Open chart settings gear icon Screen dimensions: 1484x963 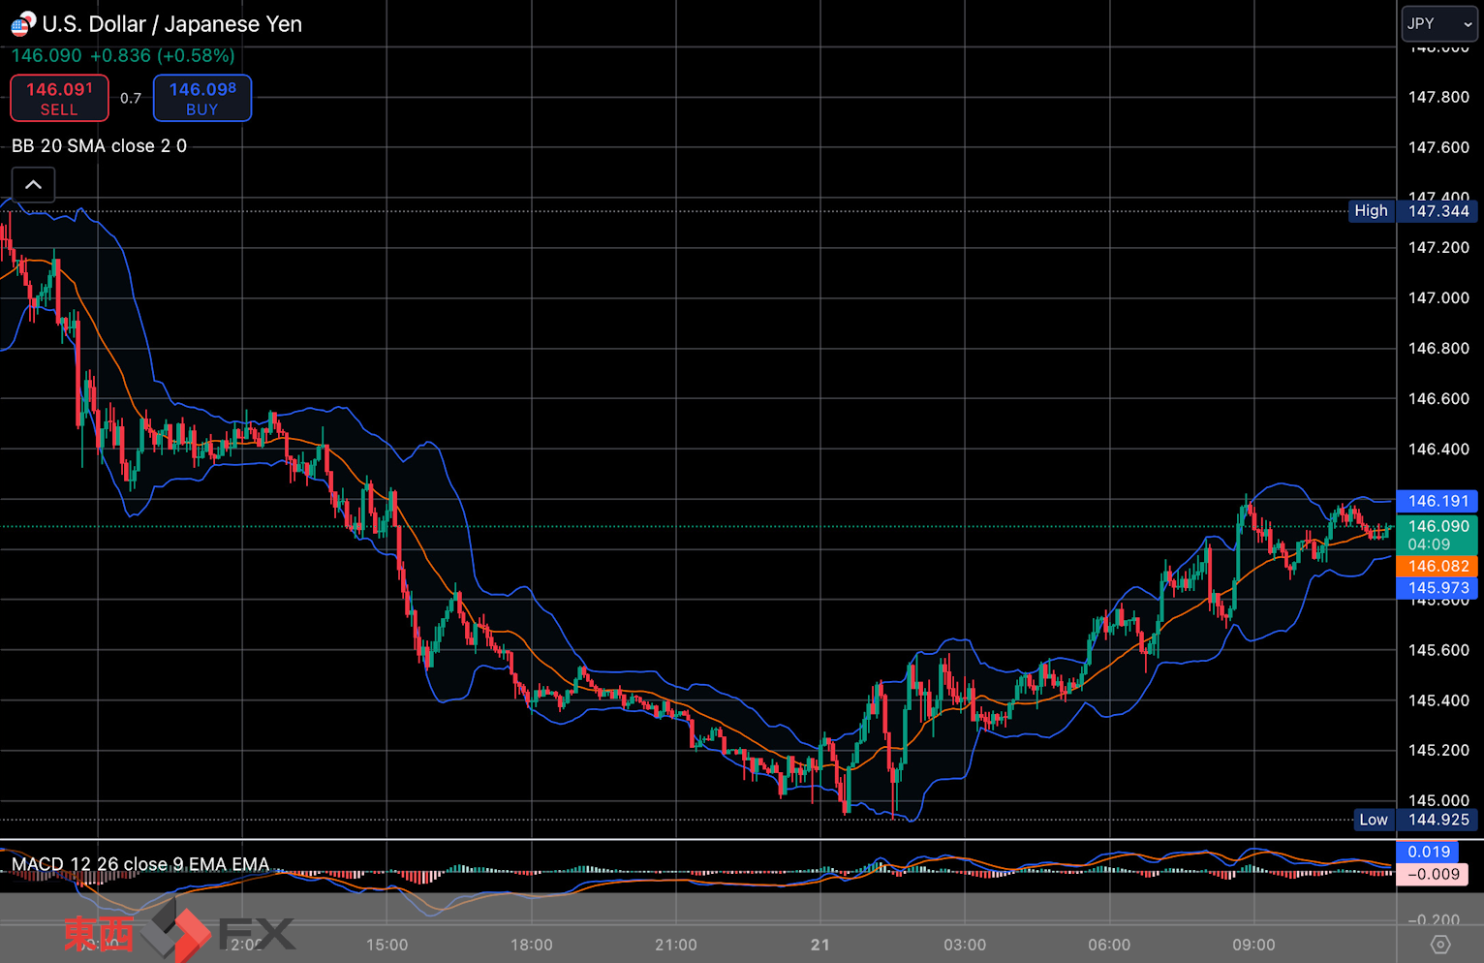(x=1440, y=944)
